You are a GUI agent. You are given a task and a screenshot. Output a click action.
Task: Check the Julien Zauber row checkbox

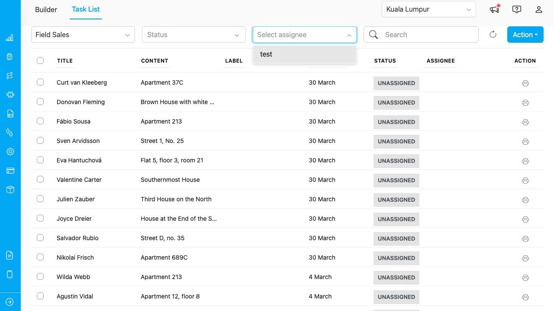[40, 199]
